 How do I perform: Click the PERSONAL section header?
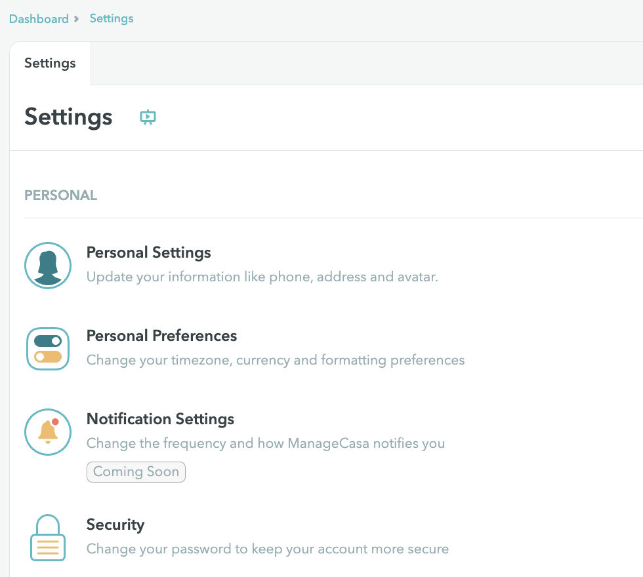60,195
